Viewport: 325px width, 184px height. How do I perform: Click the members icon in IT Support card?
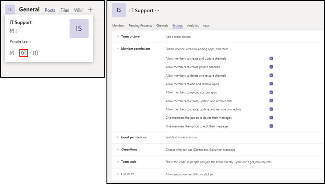click(12, 53)
